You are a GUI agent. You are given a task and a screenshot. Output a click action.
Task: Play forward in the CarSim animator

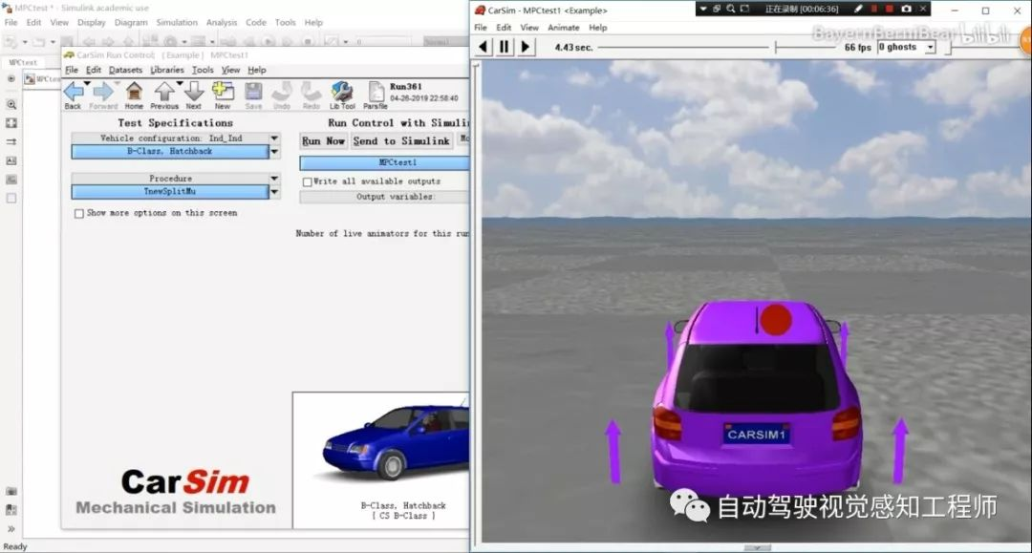526,47
